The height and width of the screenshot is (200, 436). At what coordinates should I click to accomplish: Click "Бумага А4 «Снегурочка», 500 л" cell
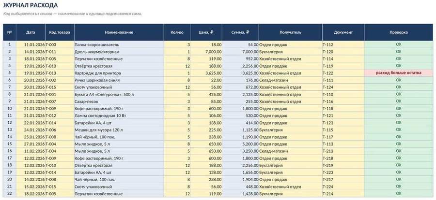pyautogui.click(x=119, y=94)
